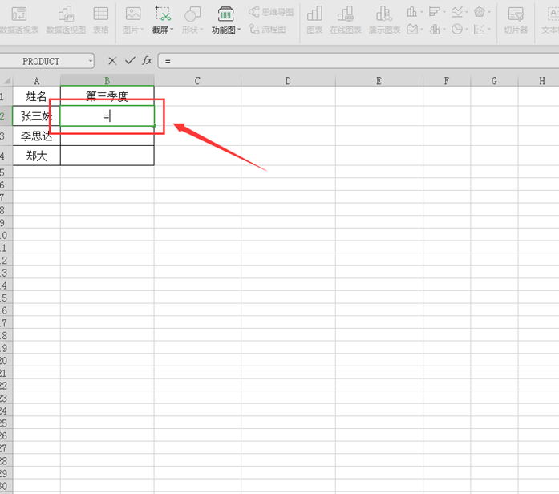Select column D header
The image size is (559, 494).
coord(288,81)
